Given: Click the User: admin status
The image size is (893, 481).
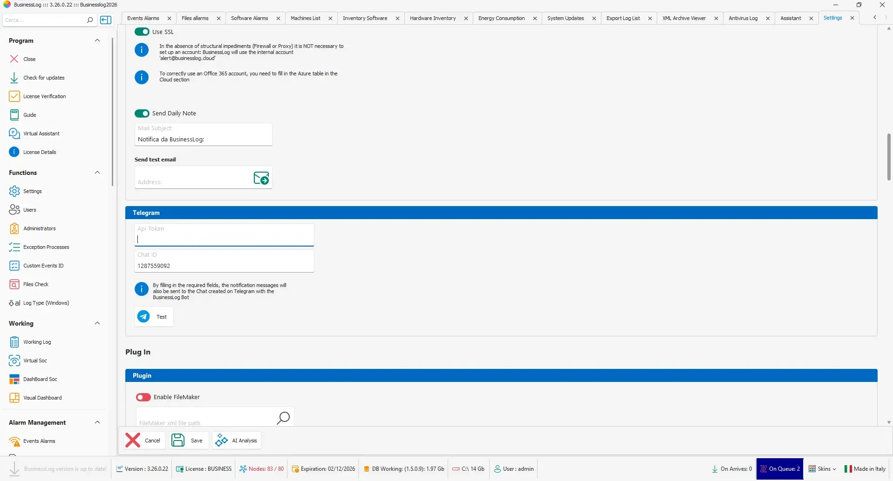Looking at the screenshot, I should (x=514, y=469).
